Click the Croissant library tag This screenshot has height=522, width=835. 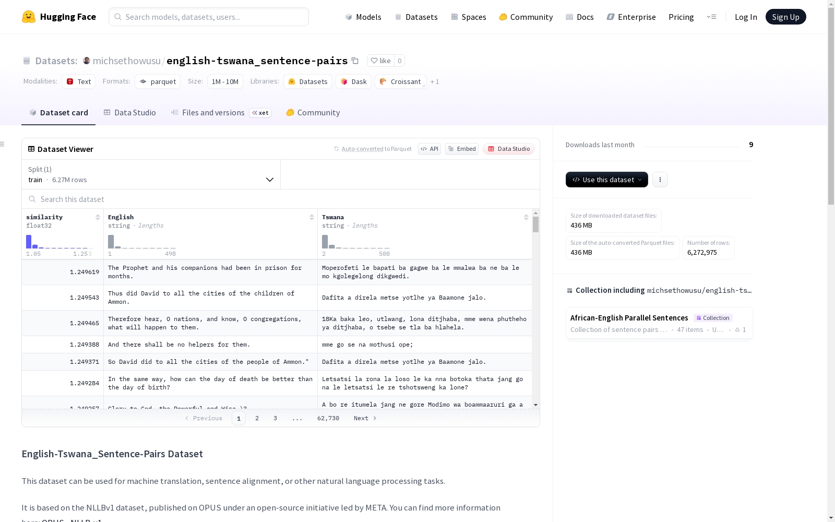[400, 81]
